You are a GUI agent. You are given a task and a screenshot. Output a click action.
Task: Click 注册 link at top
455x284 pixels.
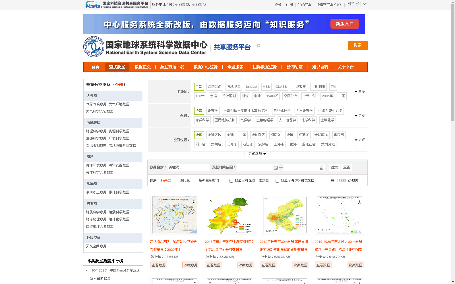click(289, 5)
